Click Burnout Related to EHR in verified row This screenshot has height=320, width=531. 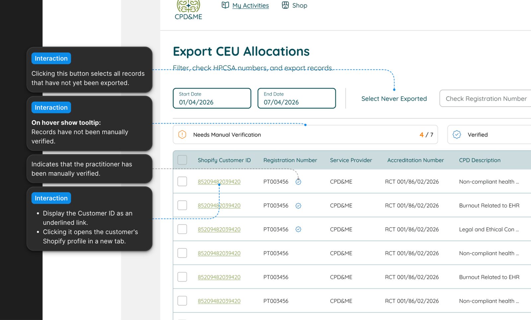tap(489, 206)
